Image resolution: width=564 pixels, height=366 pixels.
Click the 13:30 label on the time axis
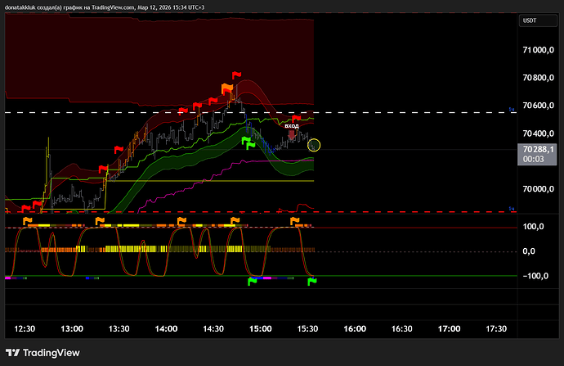coord(119,328)
